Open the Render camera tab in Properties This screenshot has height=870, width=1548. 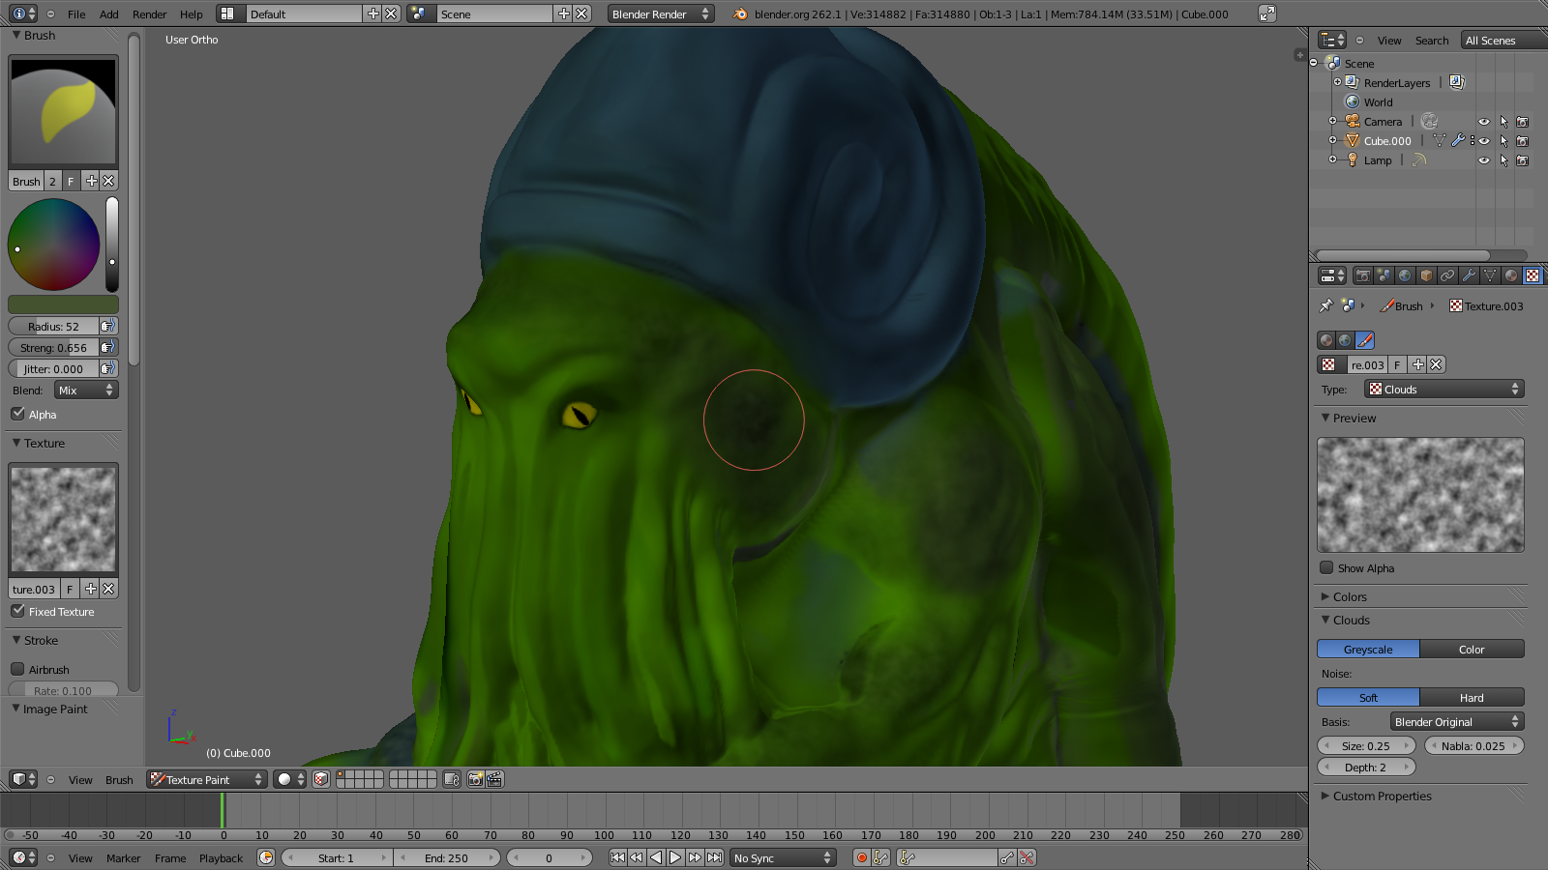[1362, 275]
